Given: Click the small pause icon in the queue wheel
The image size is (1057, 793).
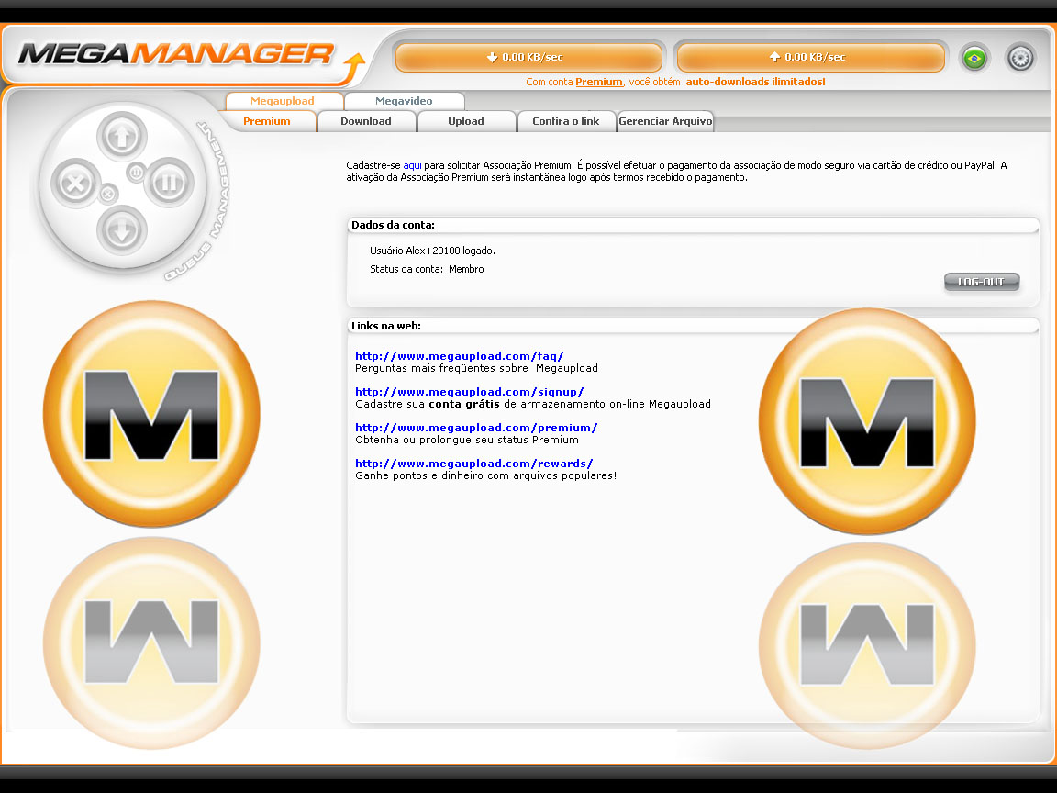Looking at the screenshot, I should (136, 172).
